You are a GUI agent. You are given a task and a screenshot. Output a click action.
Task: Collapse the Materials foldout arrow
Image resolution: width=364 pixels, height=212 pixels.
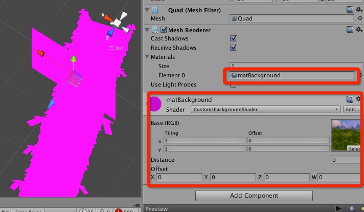148,57
